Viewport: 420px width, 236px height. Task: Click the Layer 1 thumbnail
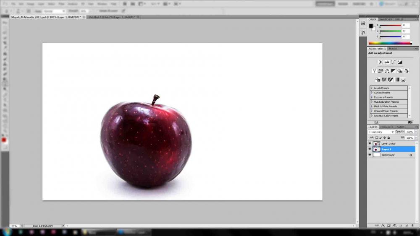(376, 149)
